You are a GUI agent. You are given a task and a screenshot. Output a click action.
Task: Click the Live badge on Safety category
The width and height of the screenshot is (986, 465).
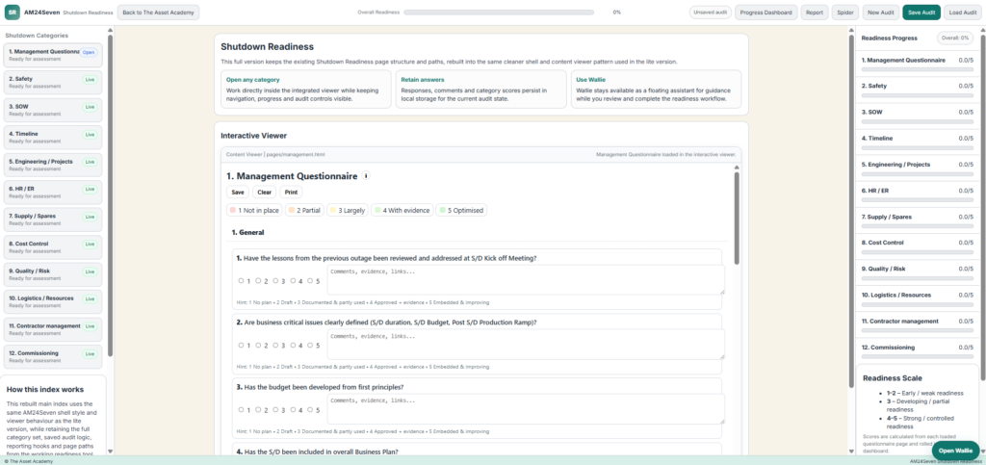(90, 80)
